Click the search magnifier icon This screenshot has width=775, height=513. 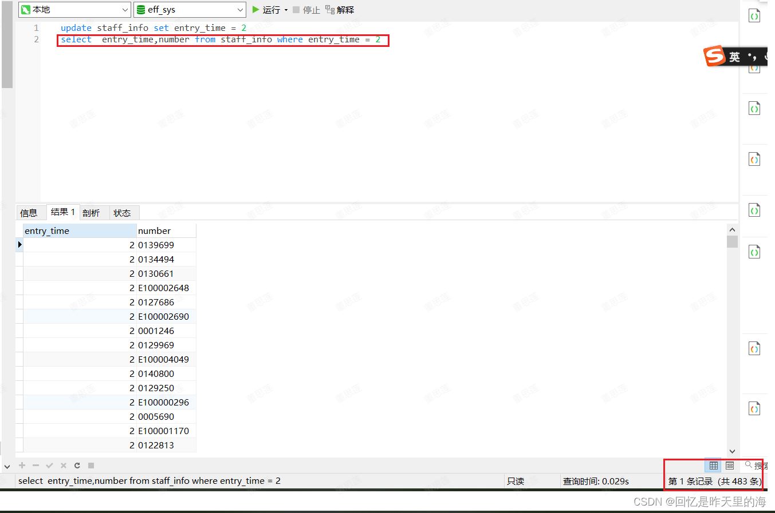click(749, 464)
